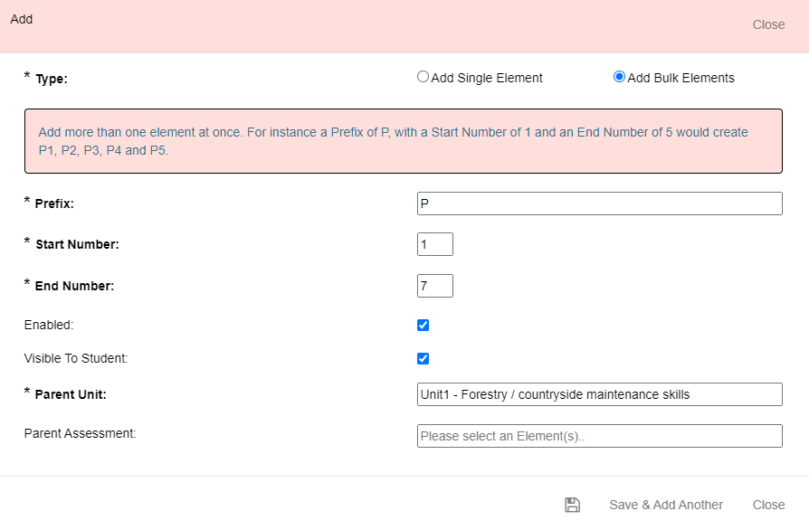Focus the Start Number input box

pyautogui.click(x=435, y=244)
